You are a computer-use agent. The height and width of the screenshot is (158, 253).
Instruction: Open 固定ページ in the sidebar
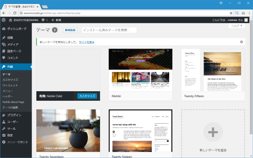(x=16, y=51)
